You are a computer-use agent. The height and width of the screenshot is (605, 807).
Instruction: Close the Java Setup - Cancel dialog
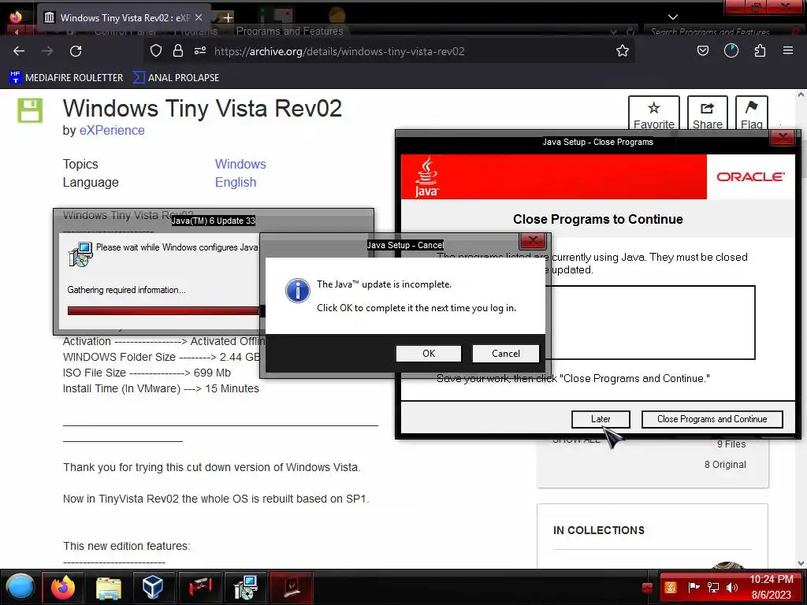tap(533, 240)
